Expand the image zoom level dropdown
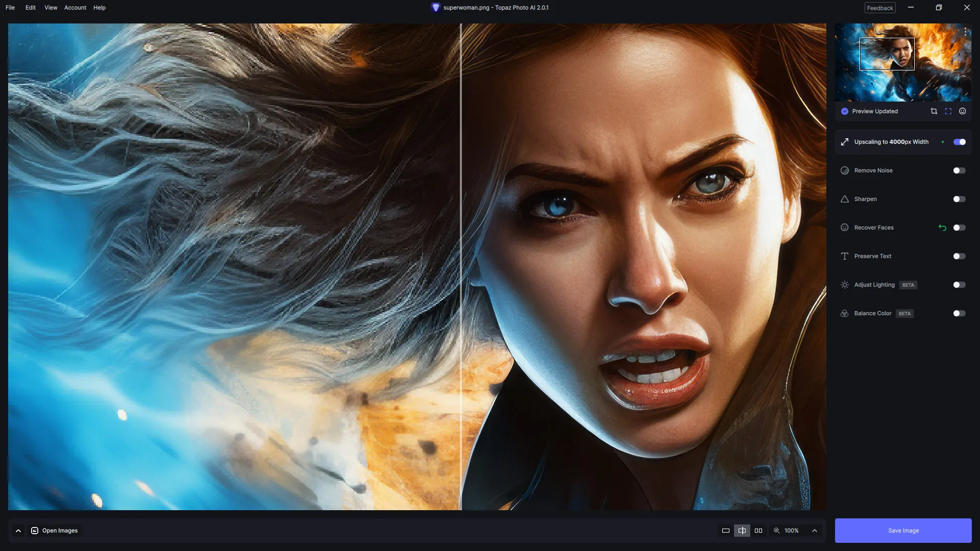The image size is (980, 551). point(815,531)
